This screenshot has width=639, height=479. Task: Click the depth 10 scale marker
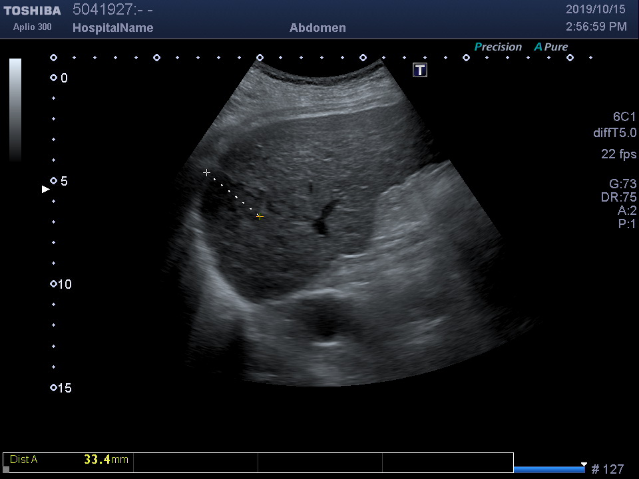click(x=53, y=285)
